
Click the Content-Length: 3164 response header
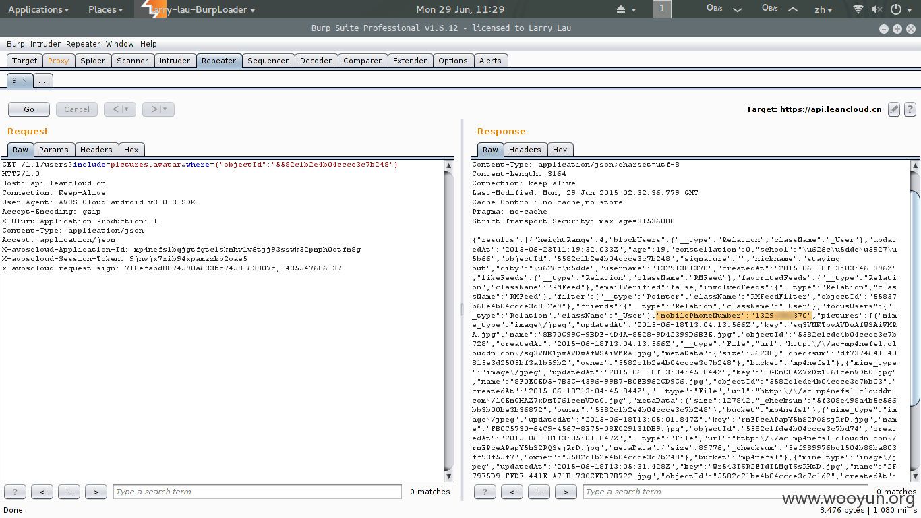tap(519, 174)
